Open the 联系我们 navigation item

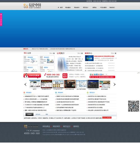click(112, 7)
